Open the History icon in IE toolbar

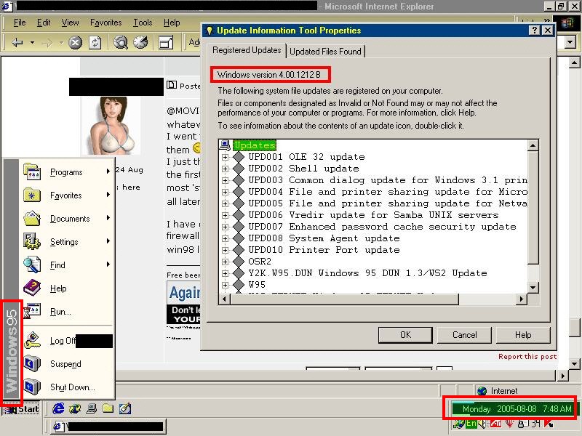140,43
